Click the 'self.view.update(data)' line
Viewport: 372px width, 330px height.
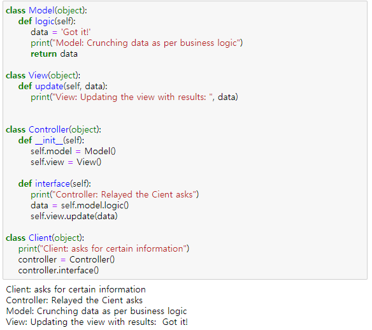coord(74,217)
